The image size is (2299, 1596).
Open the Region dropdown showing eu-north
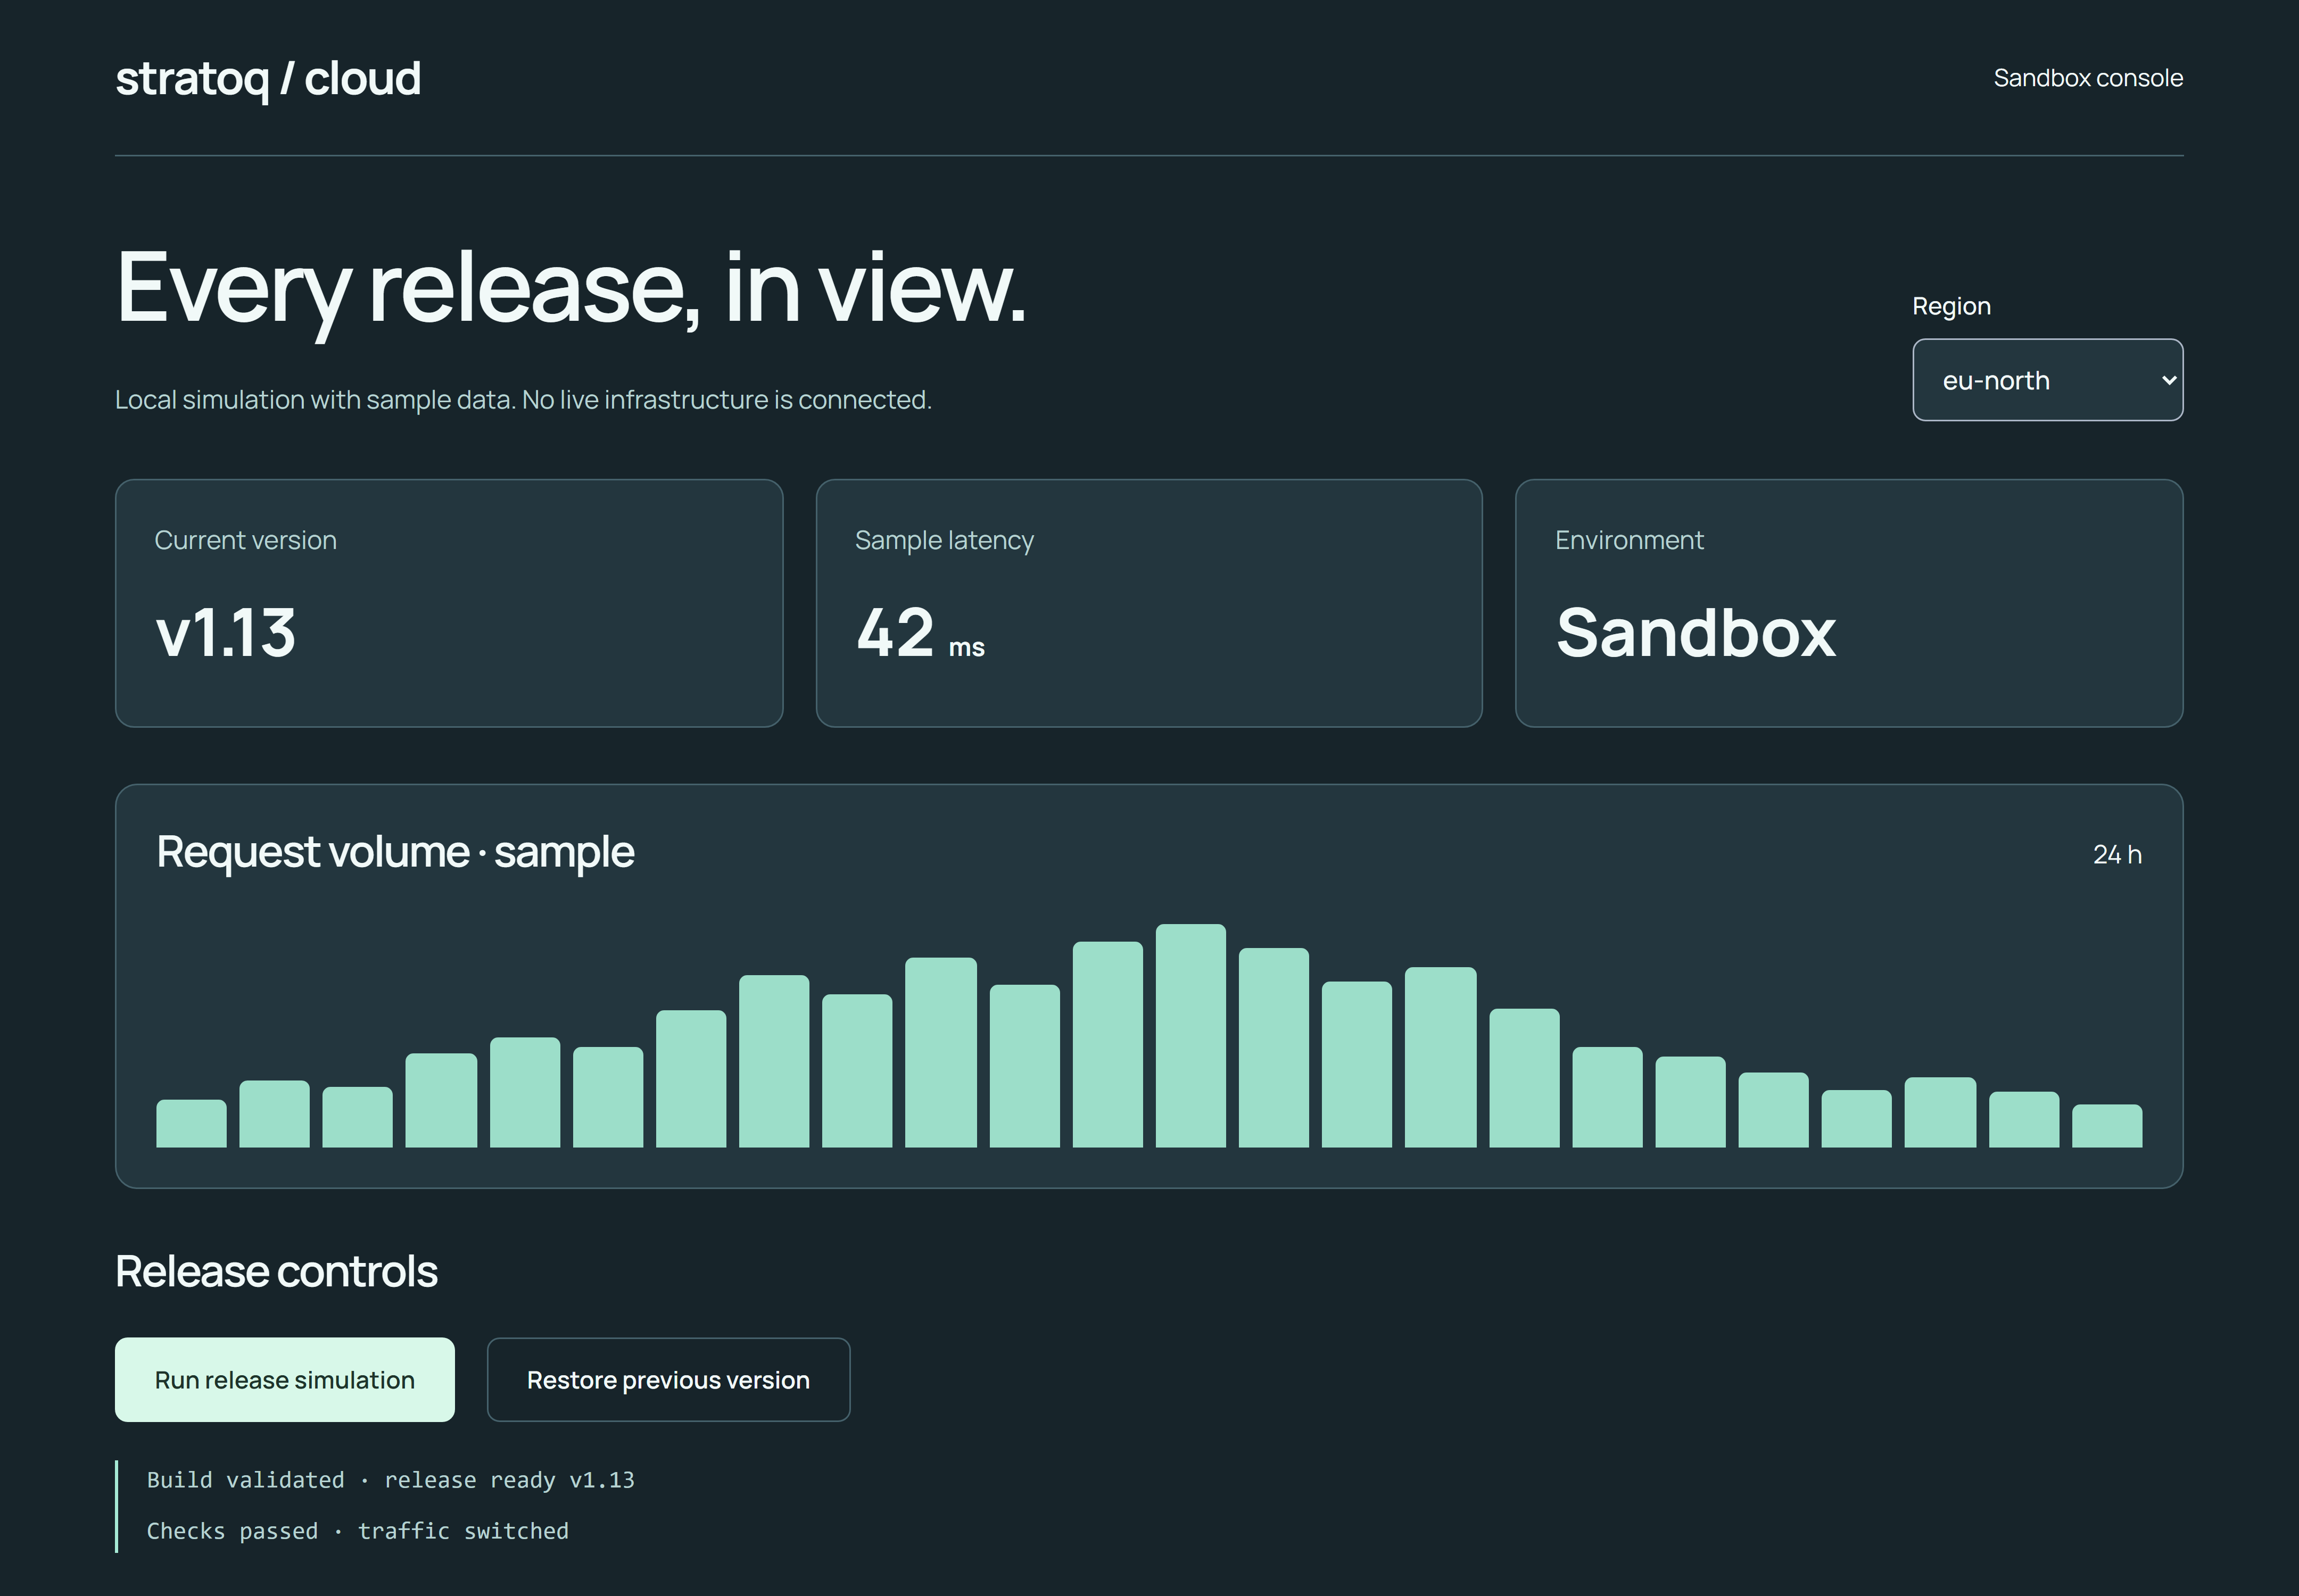point(2047,380)
